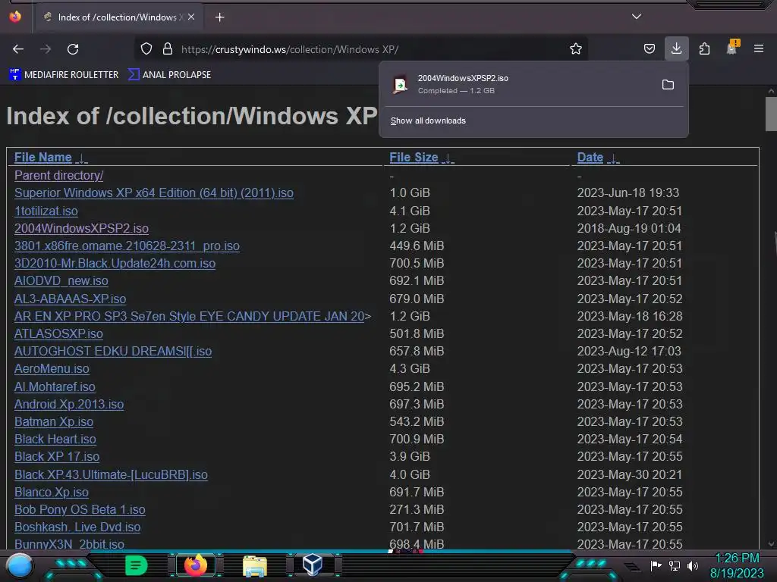Download AL3-ABAAAS-XP.iso
The image size is (777, 582).
click(71, 299)
